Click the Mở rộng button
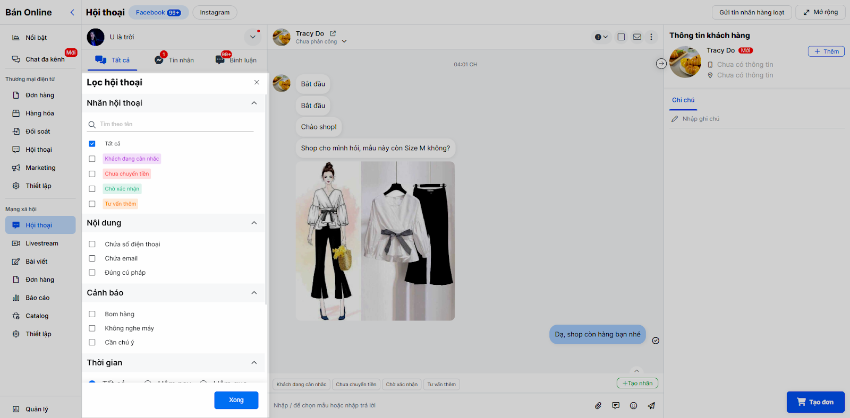Viewport: 850px width, 418px height. pyautogui.click(x=821, y=12)
